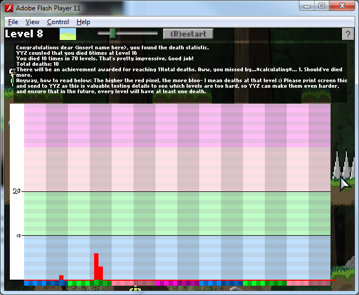Open the Help menu

[x=83, y=22]
